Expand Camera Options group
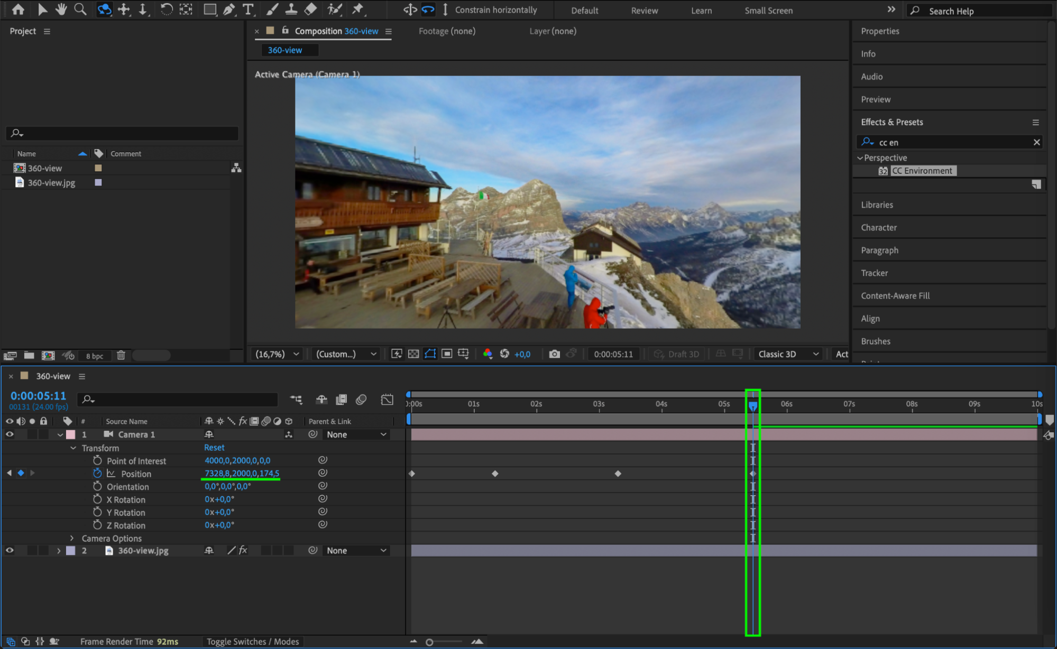1057x649 pixels. [72, 538]
